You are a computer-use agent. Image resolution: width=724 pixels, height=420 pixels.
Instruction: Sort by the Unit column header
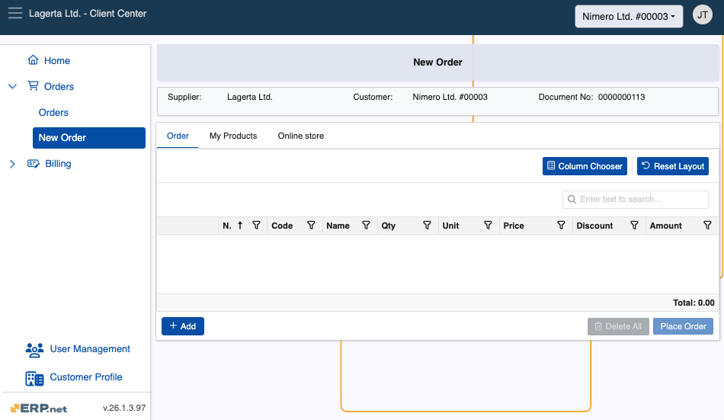point(450,226)
